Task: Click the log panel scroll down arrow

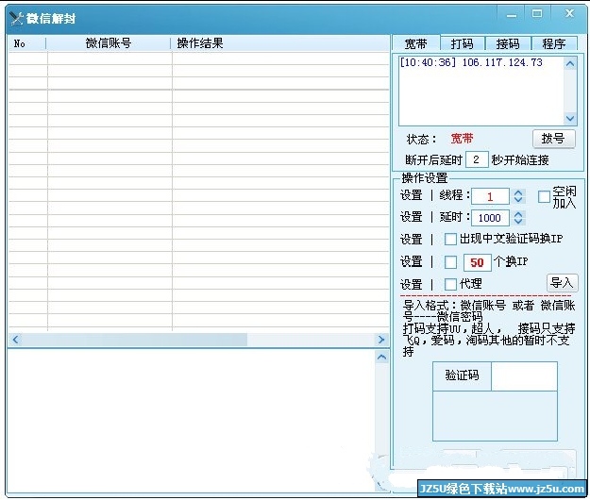Action: tap(570, 119)
